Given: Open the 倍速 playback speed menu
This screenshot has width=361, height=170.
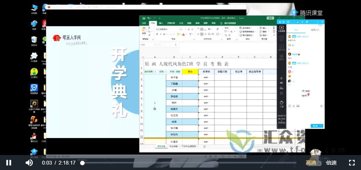Looking at the screenshot, I should tap(331, 163).
